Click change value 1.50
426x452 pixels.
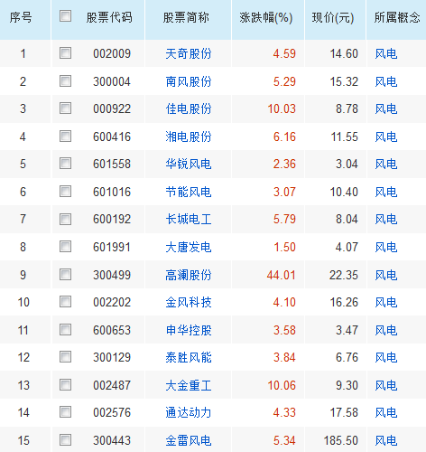(x=284, y=247)
